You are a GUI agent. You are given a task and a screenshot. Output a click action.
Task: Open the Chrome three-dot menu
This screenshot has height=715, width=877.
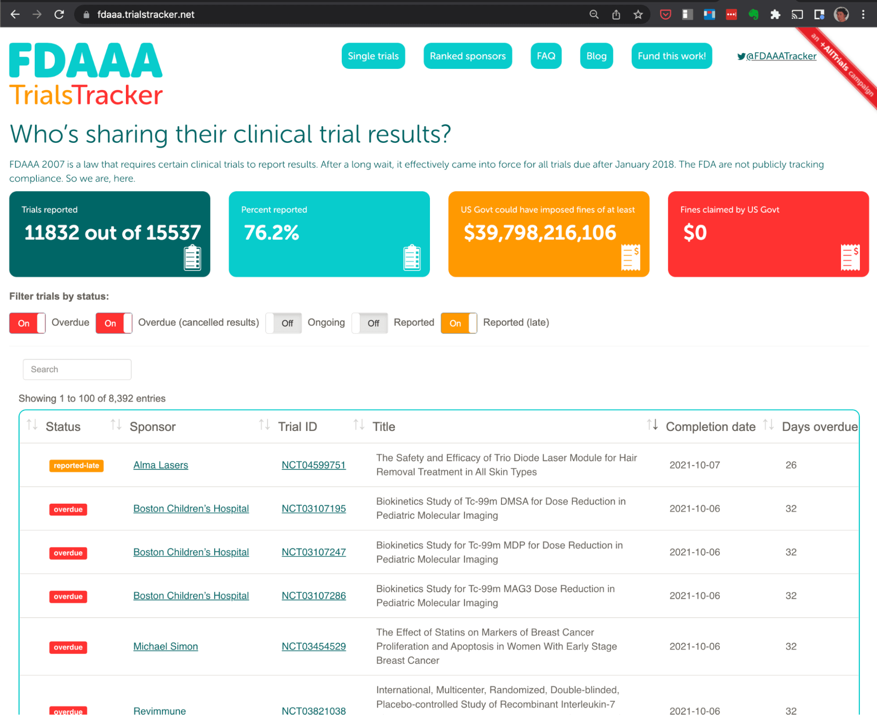point(863,14)
